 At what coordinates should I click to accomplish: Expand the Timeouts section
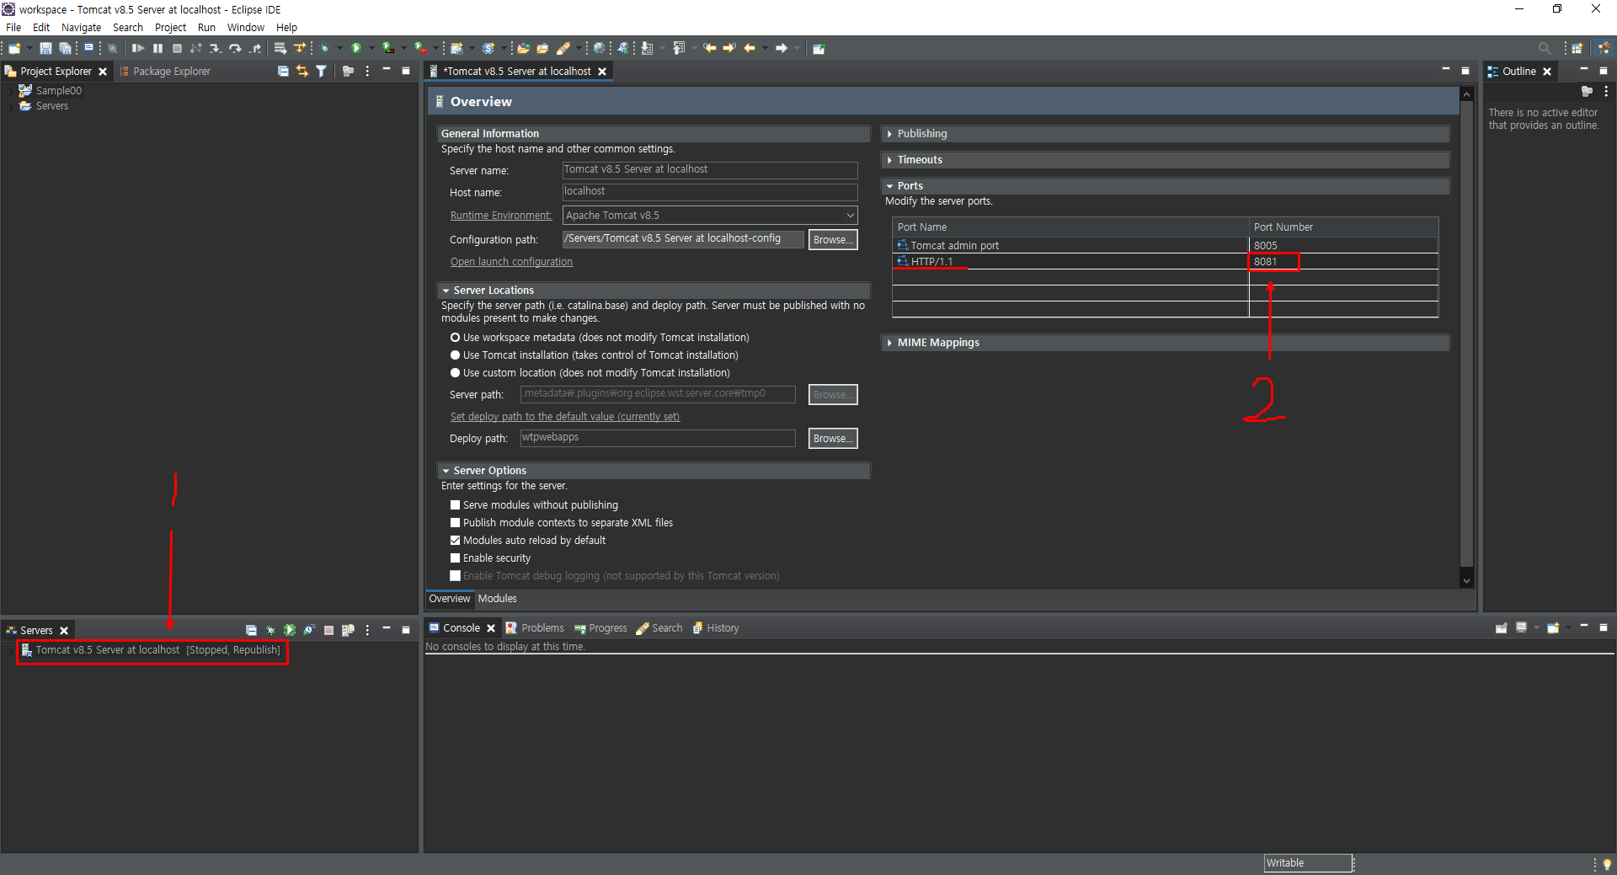click(x=889, y=160)
